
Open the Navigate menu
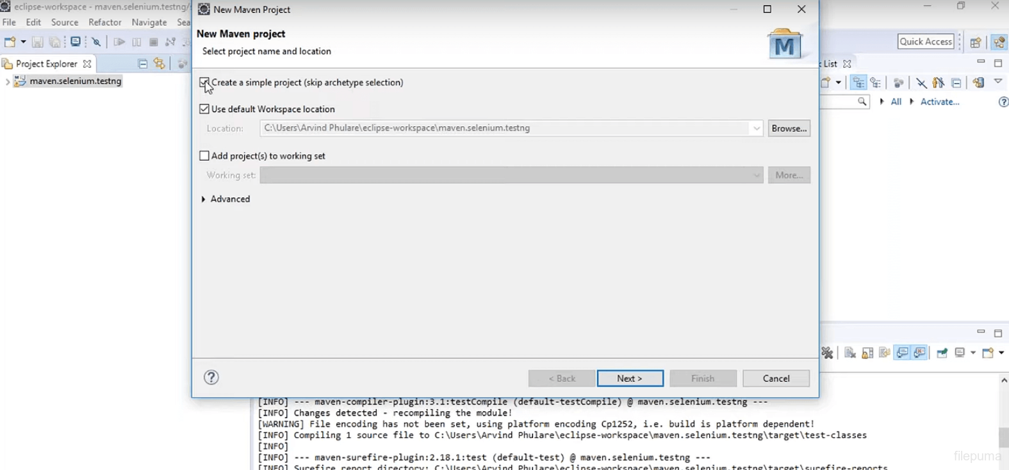point(149,22)
